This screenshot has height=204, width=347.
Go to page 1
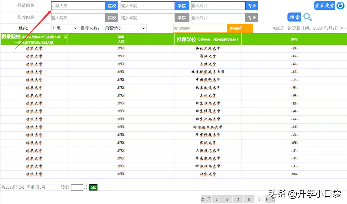[x=217, y=199]
